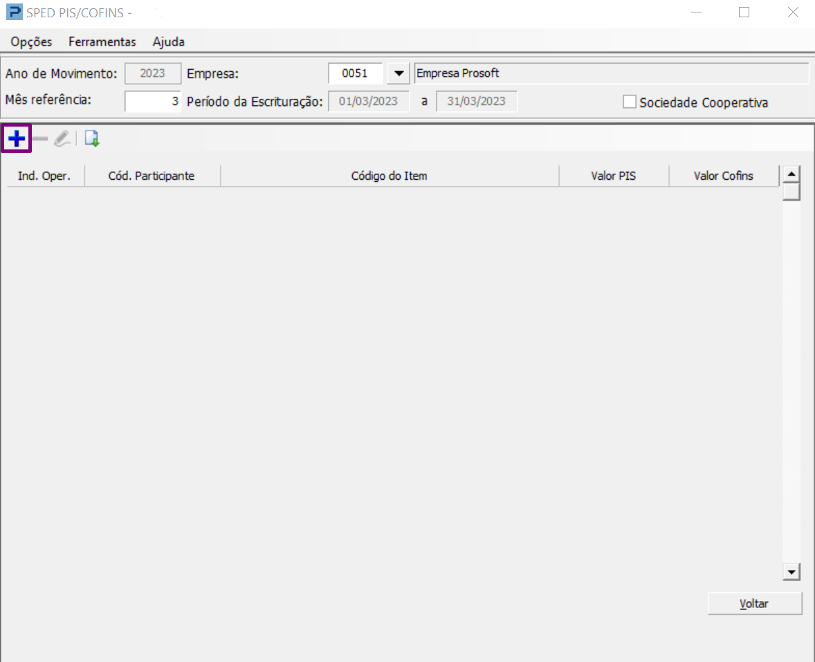Minimize the SPED PIS/COFINS window
Screen dimensions: 815x662
pyautogui.click(x=696, y=12)
